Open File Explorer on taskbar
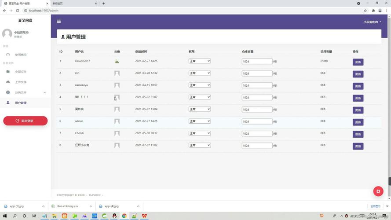The image size is (391, 220). [55, 216]
